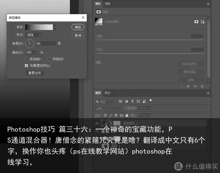Viewport: 220px width, 173px height.
Task: Lock artboard nesting icon in Layers panel
Action: pos(121,115)
